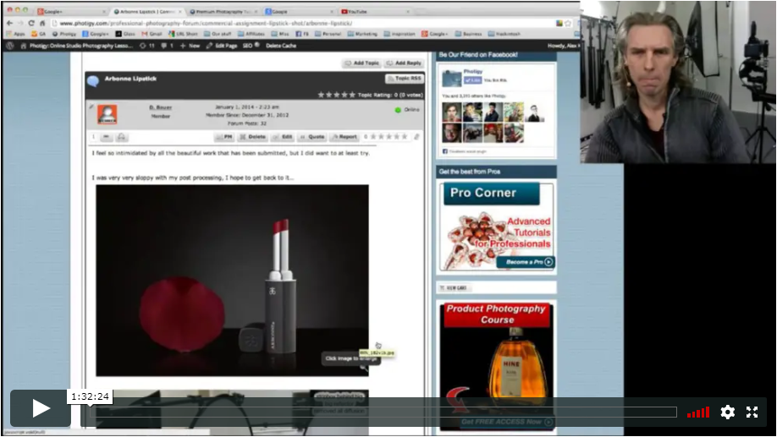Click the post's Delete button
777x437 pixels.
point(253,137)
